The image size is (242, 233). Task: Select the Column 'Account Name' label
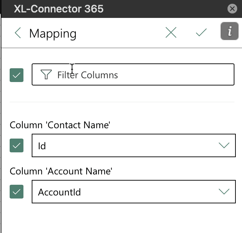(61, 171)
